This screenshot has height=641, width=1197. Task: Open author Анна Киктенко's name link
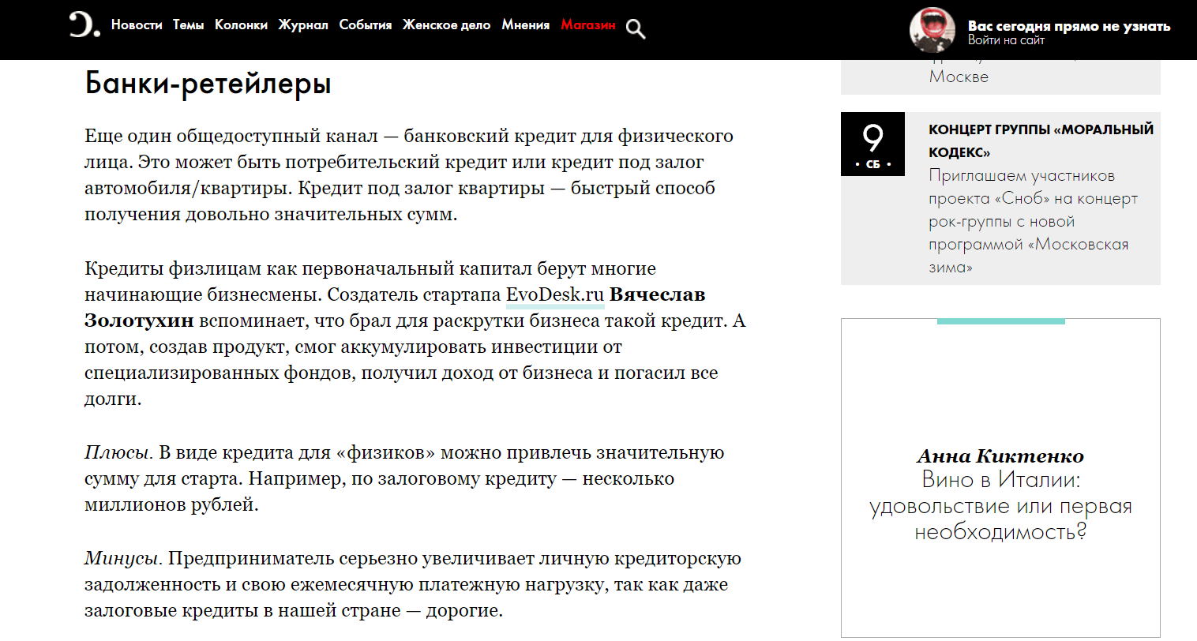pyautogui.click(x=1000, y=456)
